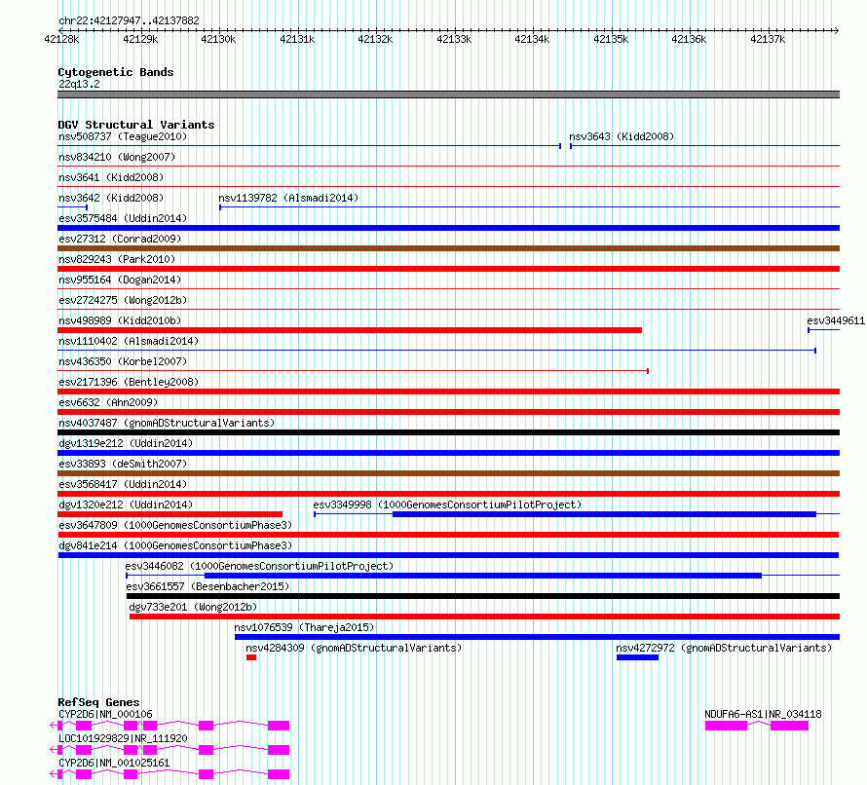Open nsv4284309 (gnomADStructuralVariants) label

coord(354,648)
